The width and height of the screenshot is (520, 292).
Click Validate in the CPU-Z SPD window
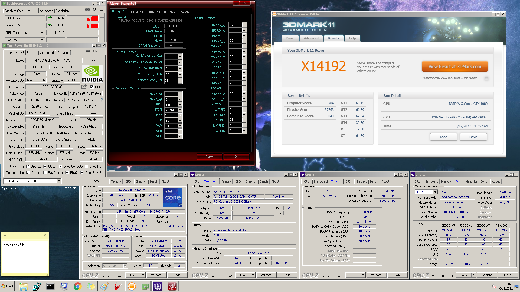coord(487,275)
